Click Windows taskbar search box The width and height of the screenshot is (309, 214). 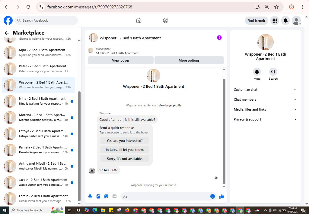[37, 210]
